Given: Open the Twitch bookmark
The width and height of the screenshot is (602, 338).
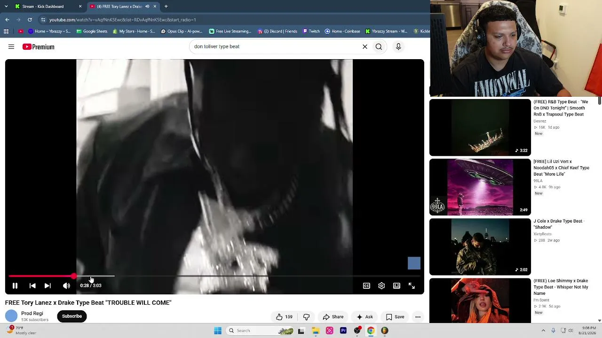Looking at the screenshot, I should click(311, 31).
